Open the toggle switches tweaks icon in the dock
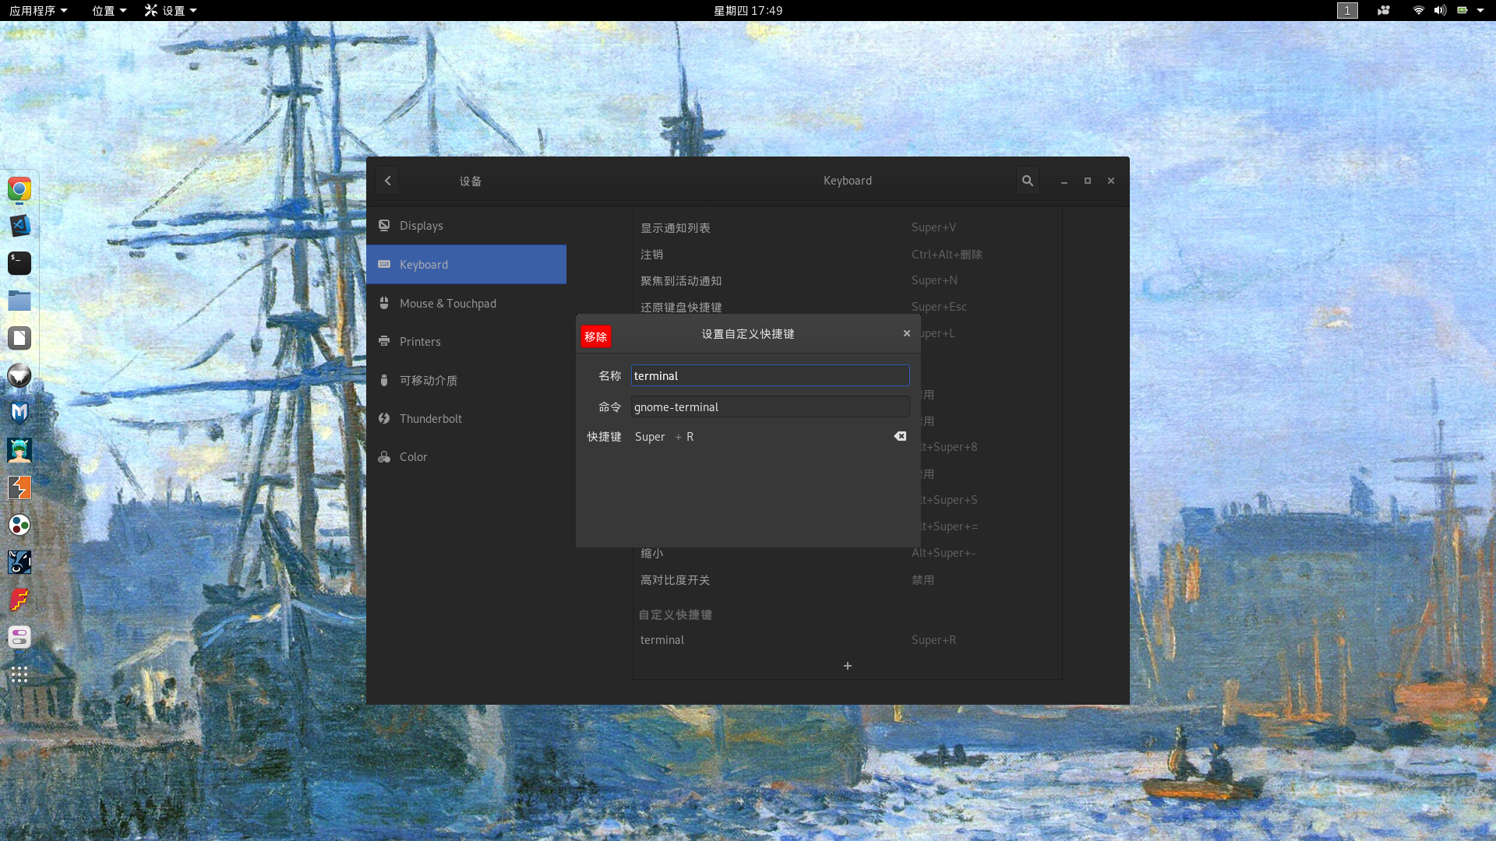The width and height of the screenshot is (1496, 841). coord(19,637)
